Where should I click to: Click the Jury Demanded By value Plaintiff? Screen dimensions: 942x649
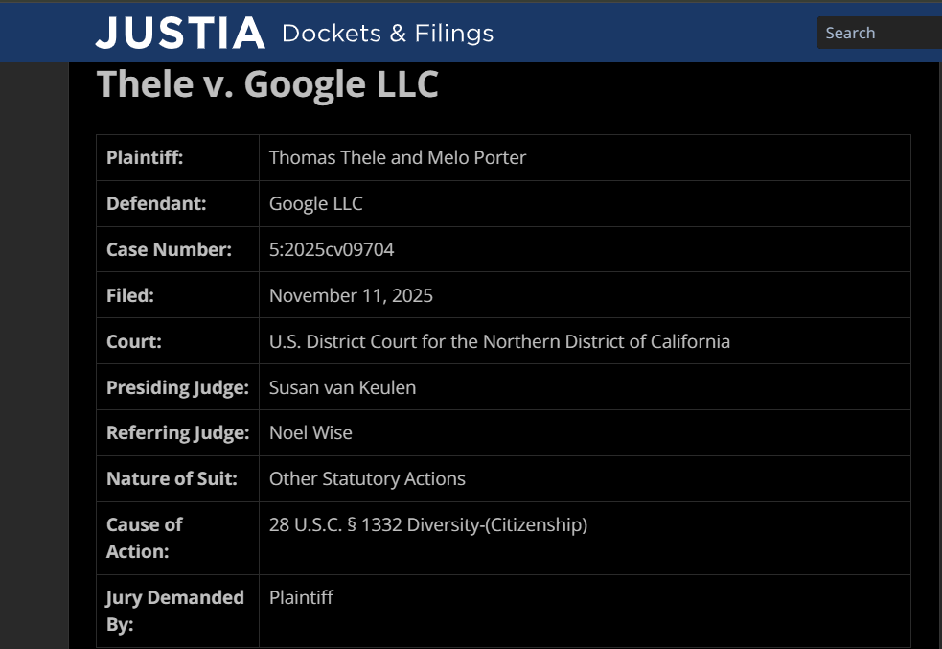point(301,597)
